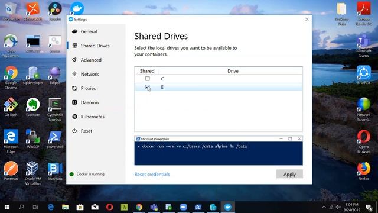The height and width of the screenshot is (213, 378).
Task: Launch Microsoft Edge desktop shortcut
Action: tap(11, 141)
